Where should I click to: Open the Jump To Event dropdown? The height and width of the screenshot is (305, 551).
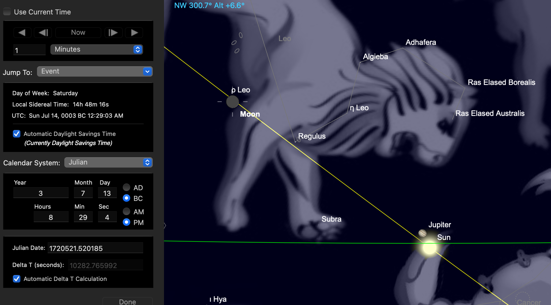click(95, 71)
